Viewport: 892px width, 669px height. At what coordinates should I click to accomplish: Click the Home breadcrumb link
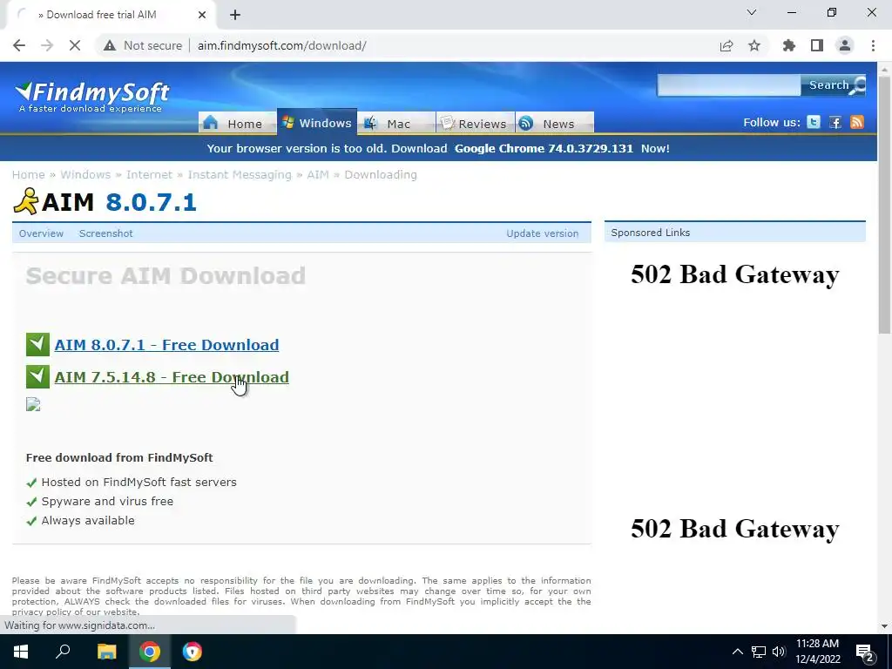[x=29, y=174]
